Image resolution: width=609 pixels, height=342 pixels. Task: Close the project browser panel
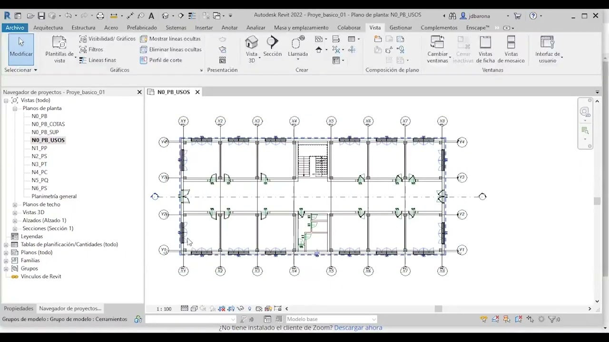pos(139,92)
